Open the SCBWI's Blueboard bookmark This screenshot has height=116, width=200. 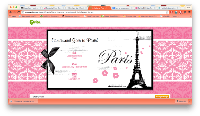[50, 16]
